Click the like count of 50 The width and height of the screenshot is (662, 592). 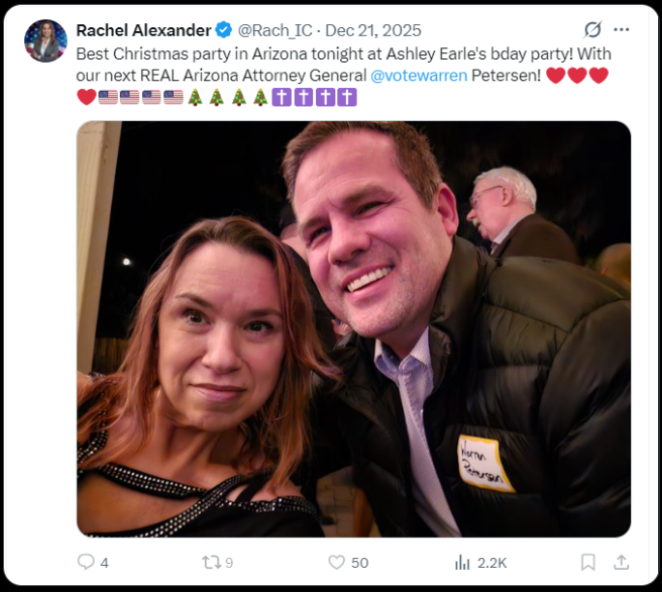(360, 562)
